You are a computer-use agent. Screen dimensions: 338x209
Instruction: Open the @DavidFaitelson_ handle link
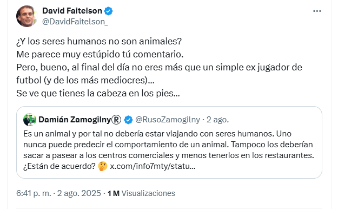click(x=75, y=22)
